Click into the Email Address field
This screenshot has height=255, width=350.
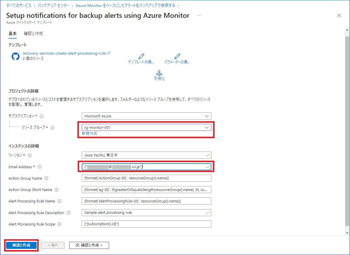tap(147, 167)
